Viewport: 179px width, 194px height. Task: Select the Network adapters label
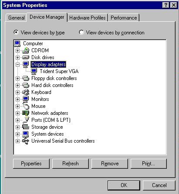pos(50,113)
